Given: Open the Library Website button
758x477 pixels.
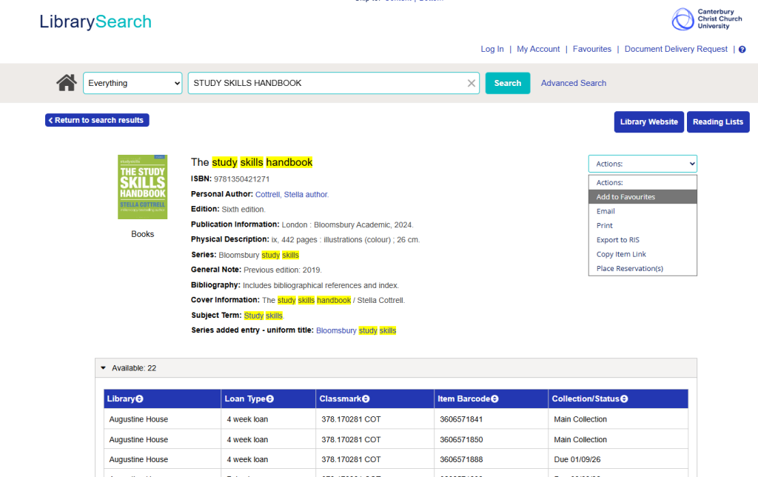Looking at the screenshot, I should (648, 122).
